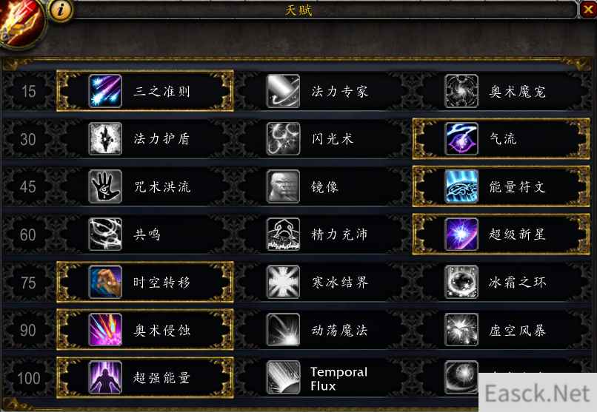This screenshot has height=412, width=597.
Task: Close the 天赋 talent window
Action: [588, 10]
